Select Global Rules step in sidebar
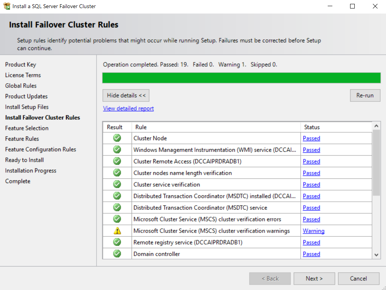This screenshot has width=386, height=290. [x=21, y=86]
